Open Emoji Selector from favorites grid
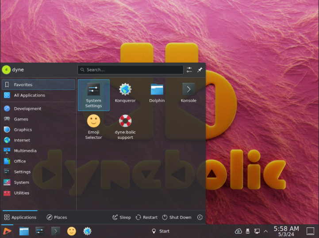This screenshot has width=319, height=238. (x=94, y=126)
